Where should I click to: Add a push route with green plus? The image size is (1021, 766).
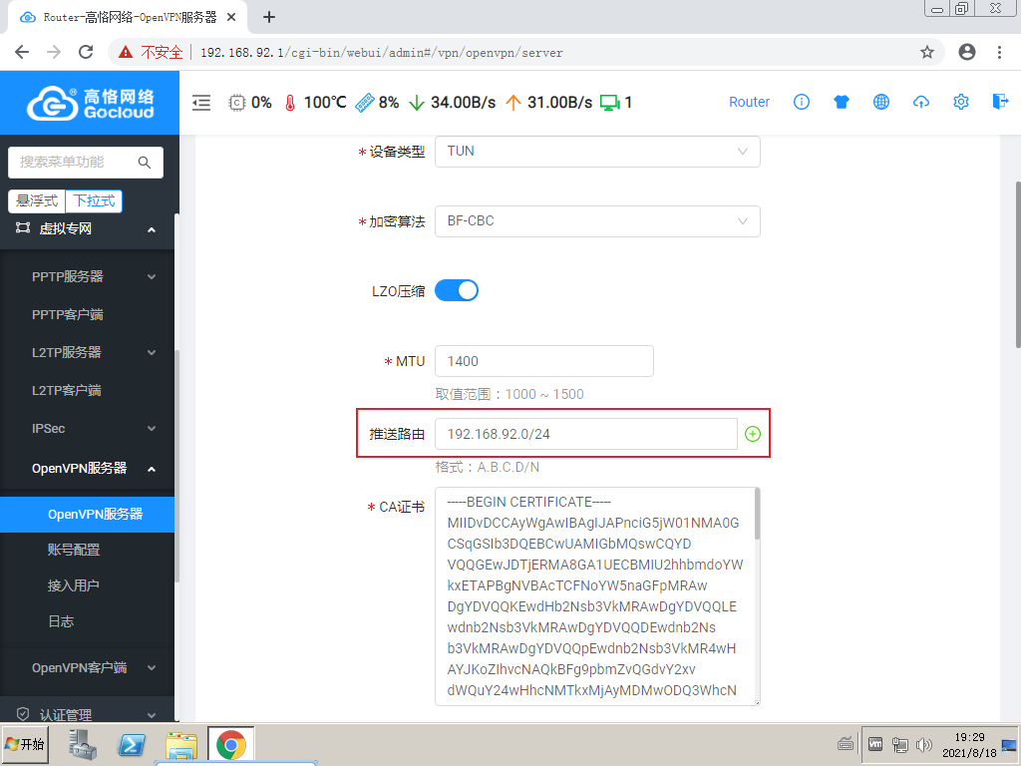[753, 434]
